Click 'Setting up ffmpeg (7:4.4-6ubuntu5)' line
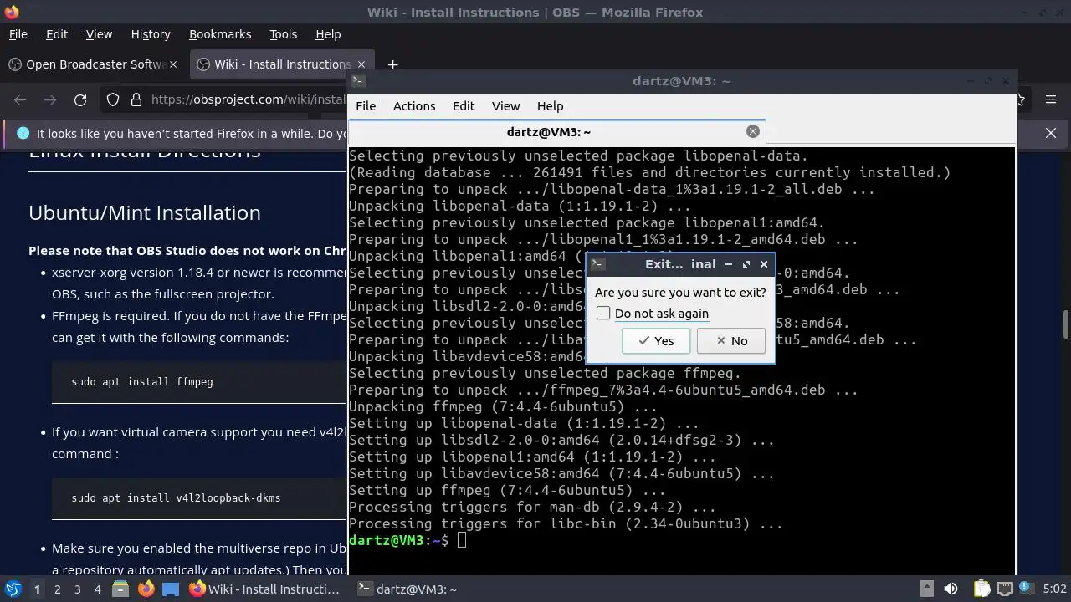This screenshot has width=1071, height=602. [x=507, y=490]
